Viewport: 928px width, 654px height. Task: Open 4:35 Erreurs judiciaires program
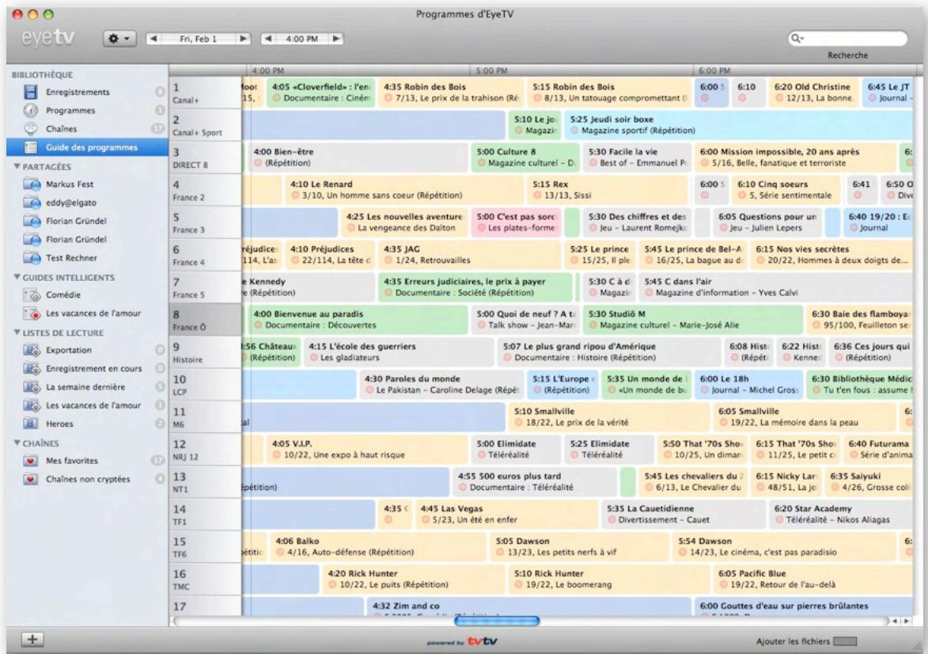click(x=475, y=287)
